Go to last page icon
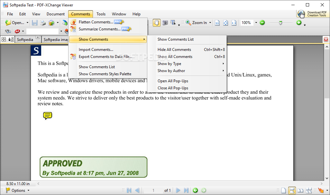 tap(186, 191)
